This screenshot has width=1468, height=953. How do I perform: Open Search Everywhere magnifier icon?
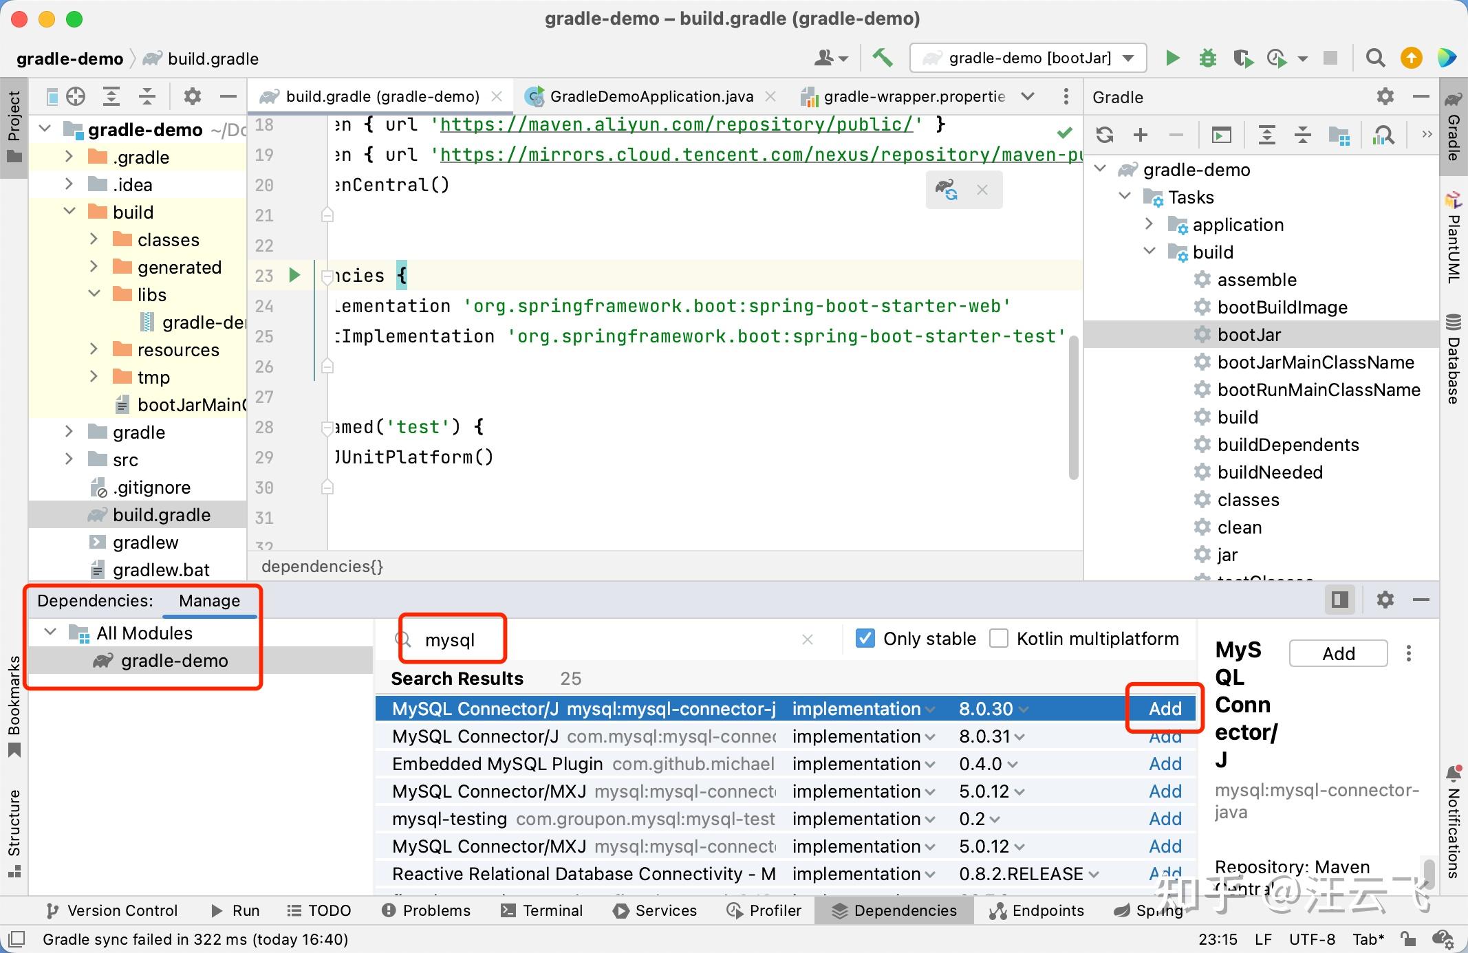coord(1375,58)
